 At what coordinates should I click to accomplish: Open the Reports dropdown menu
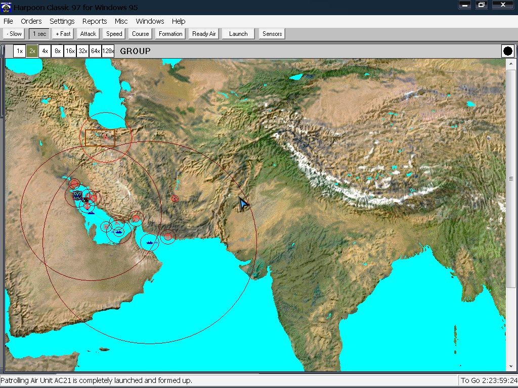95,21
